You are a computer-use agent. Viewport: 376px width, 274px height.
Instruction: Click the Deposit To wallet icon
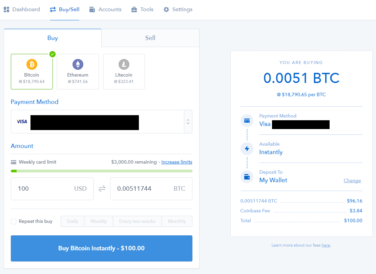(247, 176)
